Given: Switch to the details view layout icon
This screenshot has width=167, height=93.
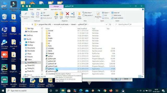Looking at the screenshot, I should (140, 76).
